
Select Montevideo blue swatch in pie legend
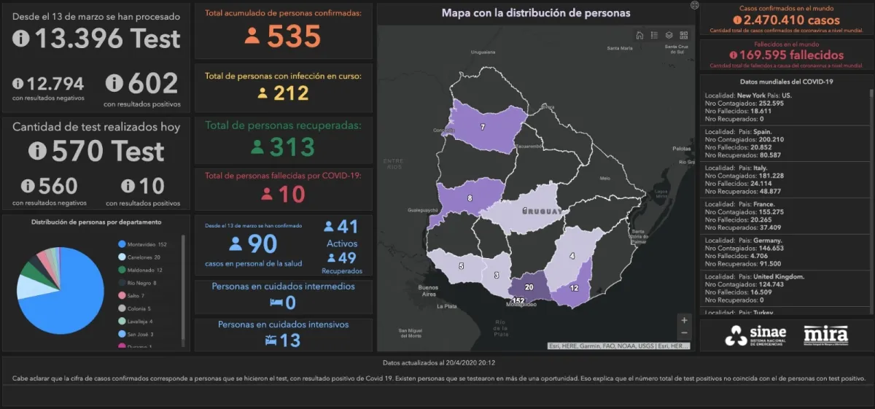point(121,244)
